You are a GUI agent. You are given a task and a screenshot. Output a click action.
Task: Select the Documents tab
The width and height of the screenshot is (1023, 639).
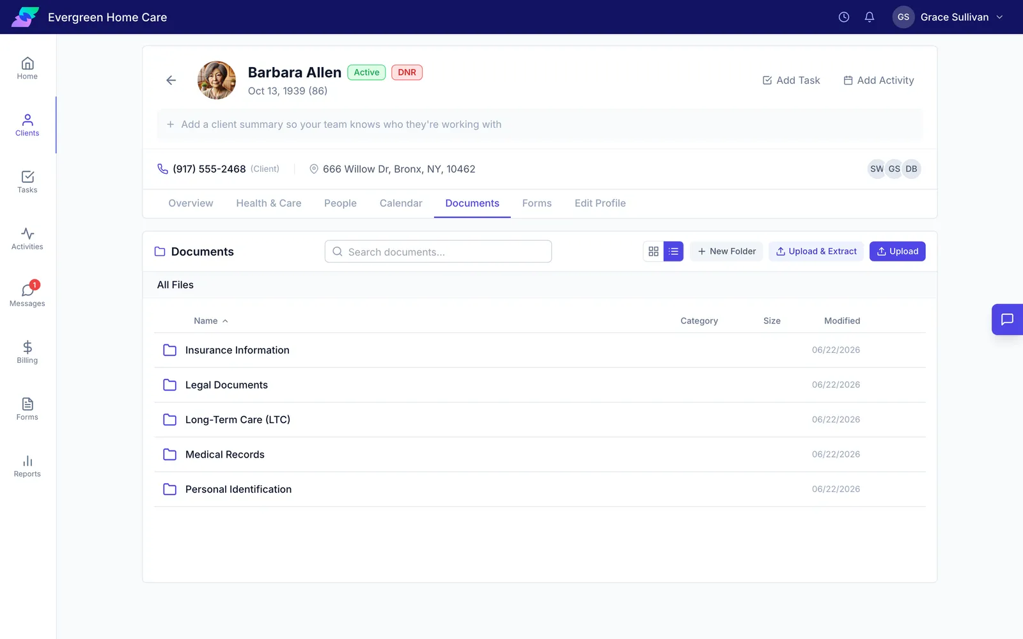point(472,203)
